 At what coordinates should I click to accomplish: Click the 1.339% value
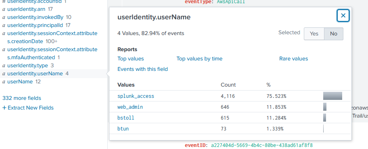[x=275, y=129]
